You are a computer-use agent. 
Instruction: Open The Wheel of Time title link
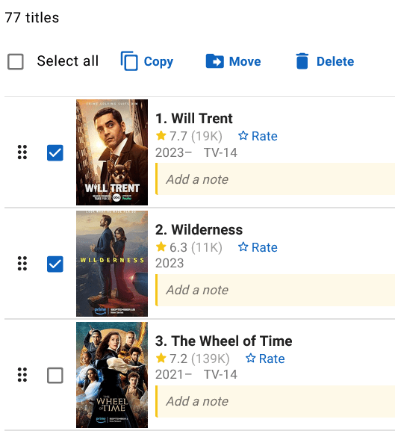point(231,341)
